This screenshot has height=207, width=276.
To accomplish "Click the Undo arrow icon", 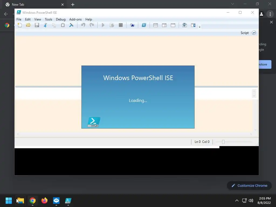I will pos(83,25).
